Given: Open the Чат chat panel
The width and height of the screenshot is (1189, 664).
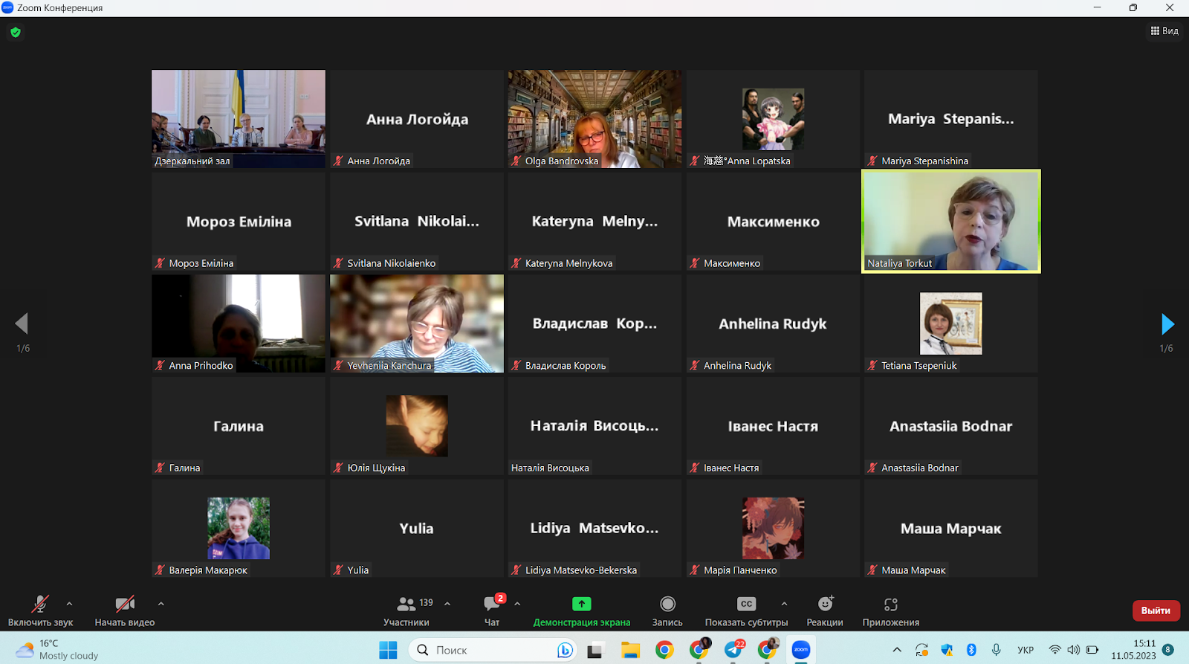Looking at the screenshot, I should pyautogui.click(x=492, y=610).
